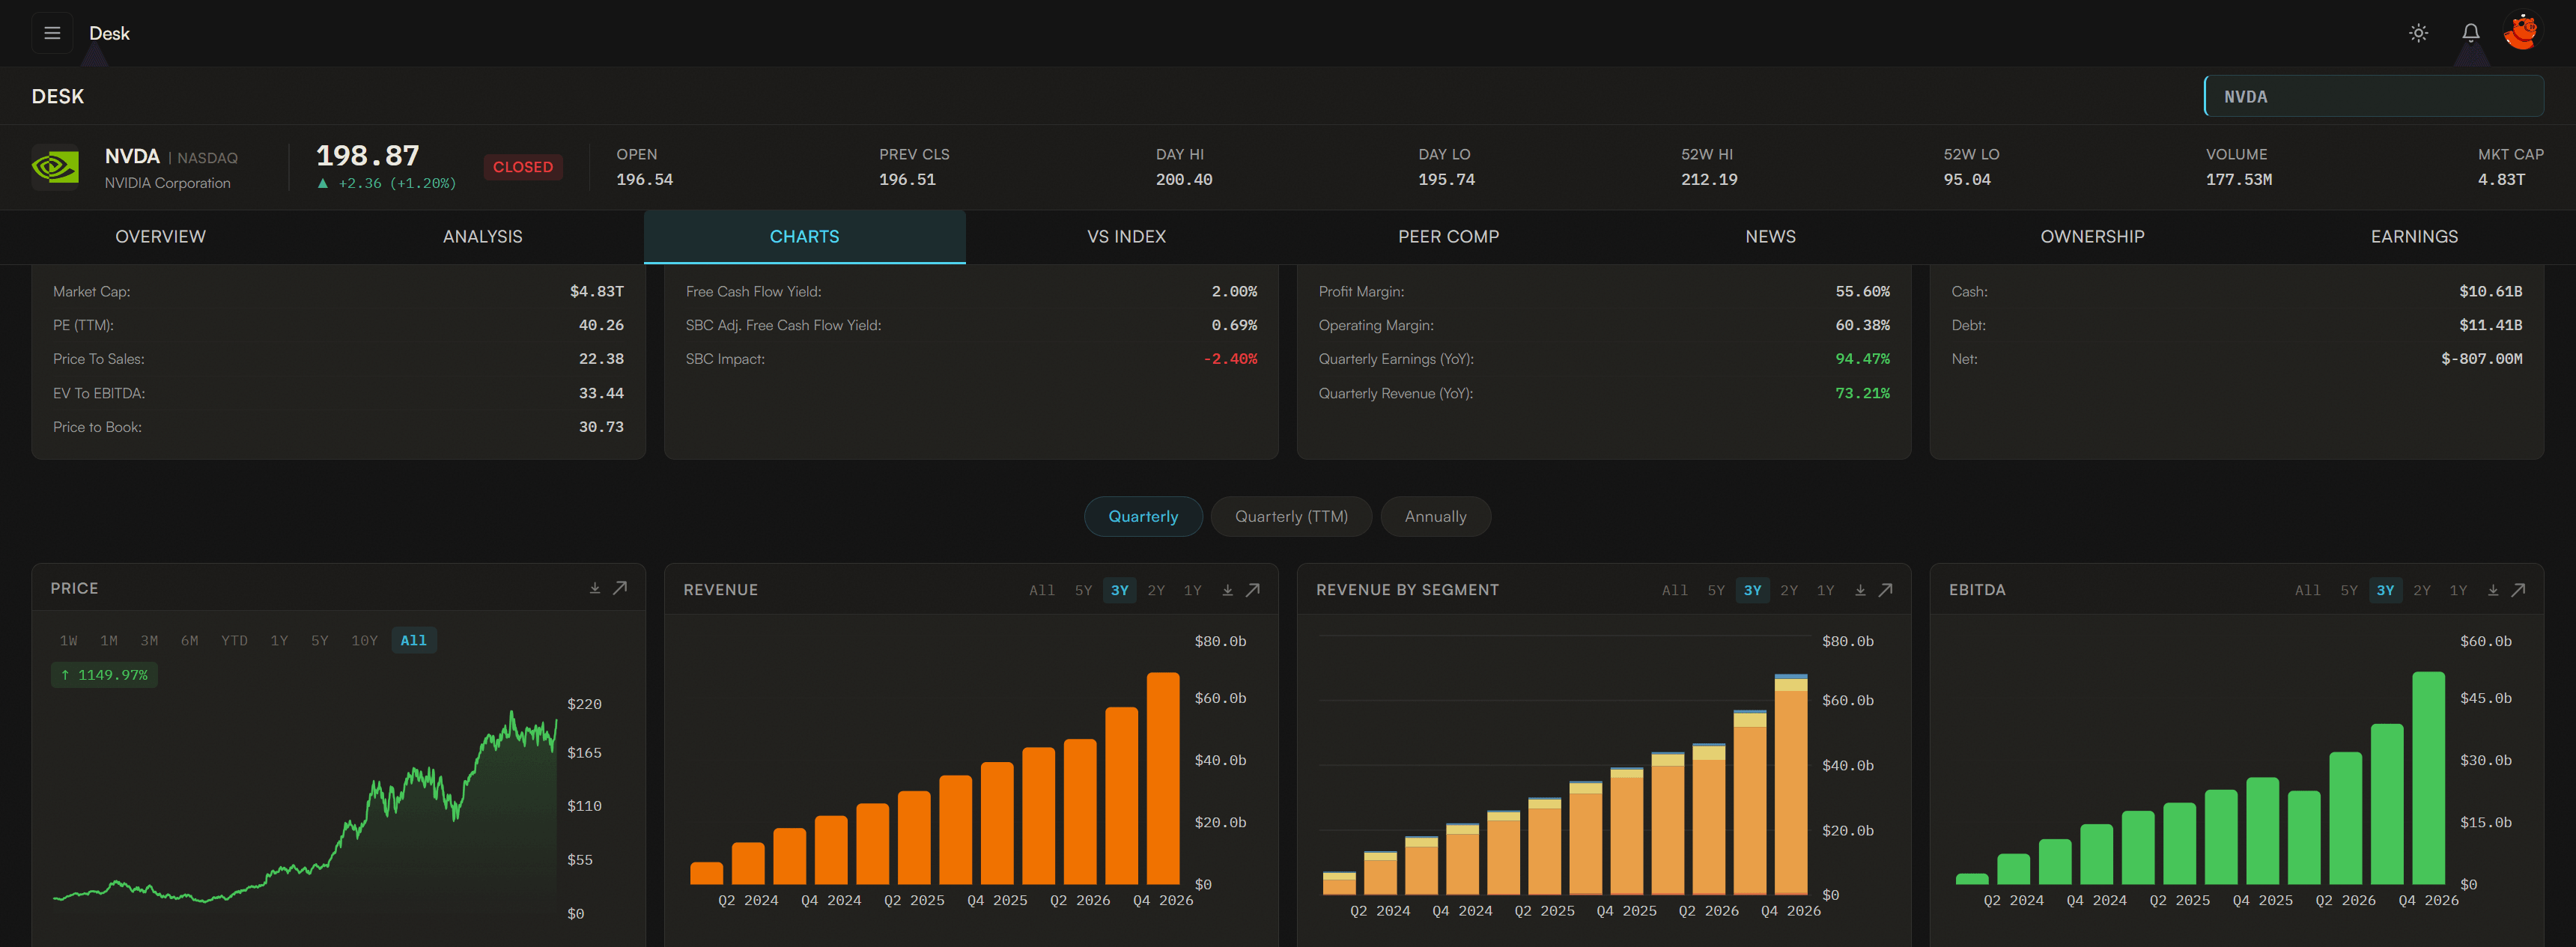Expand the Price chart to fullscreen
Viewport: 2576px width, 947px height.
[x=620, y=588]
